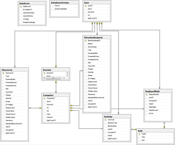Select the DatabaseVersion table header

pyautogui.click(x=65, y=3)
